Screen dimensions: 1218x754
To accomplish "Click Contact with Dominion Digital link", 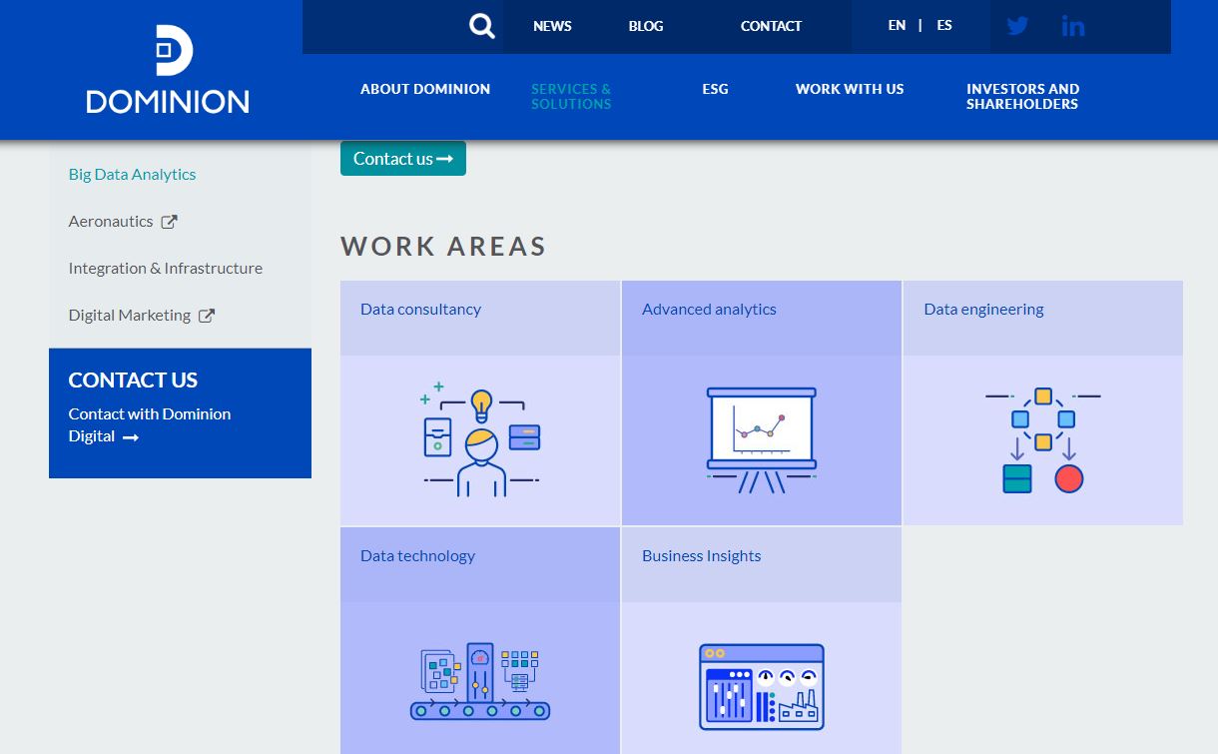I will 150,424.
